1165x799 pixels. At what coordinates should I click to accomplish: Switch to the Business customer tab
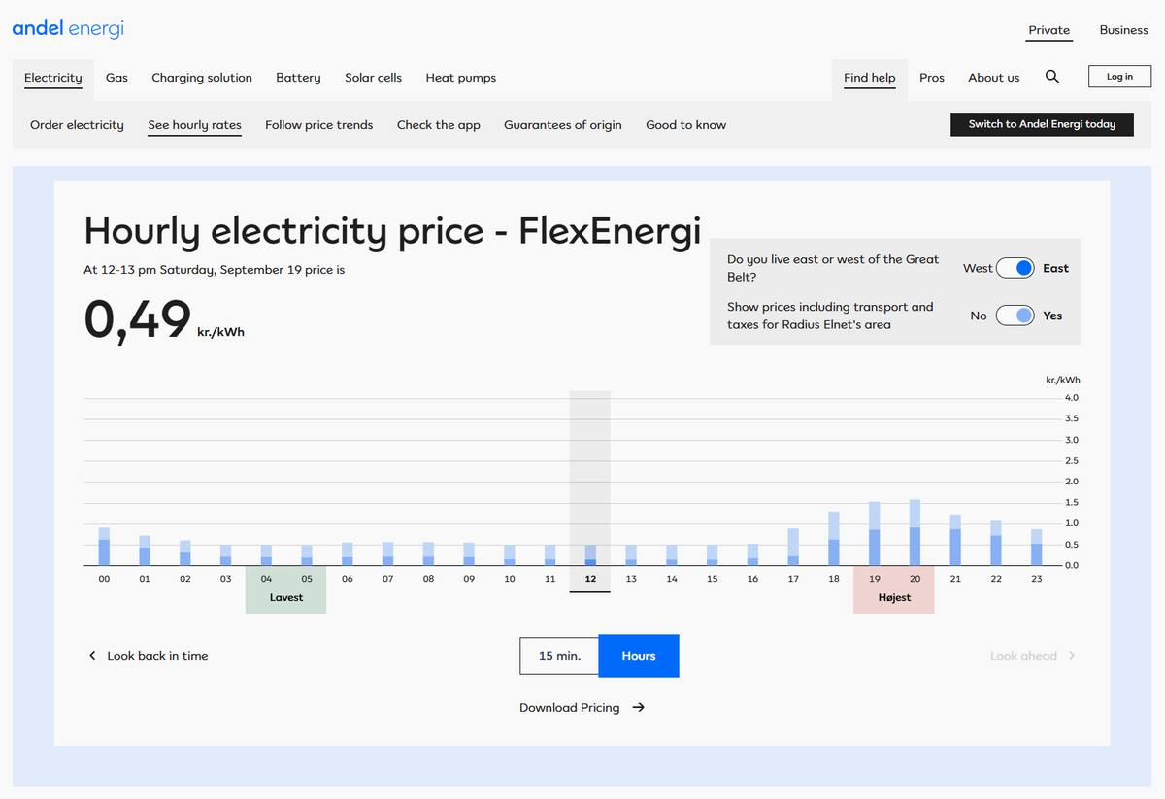(x=1124, y=30)
